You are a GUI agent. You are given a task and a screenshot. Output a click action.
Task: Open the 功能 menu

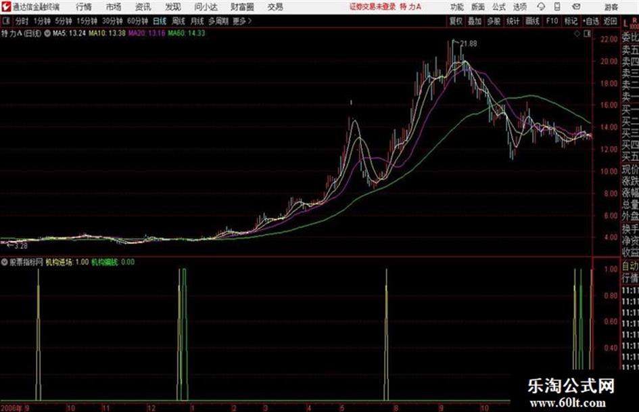click(457, 7)
